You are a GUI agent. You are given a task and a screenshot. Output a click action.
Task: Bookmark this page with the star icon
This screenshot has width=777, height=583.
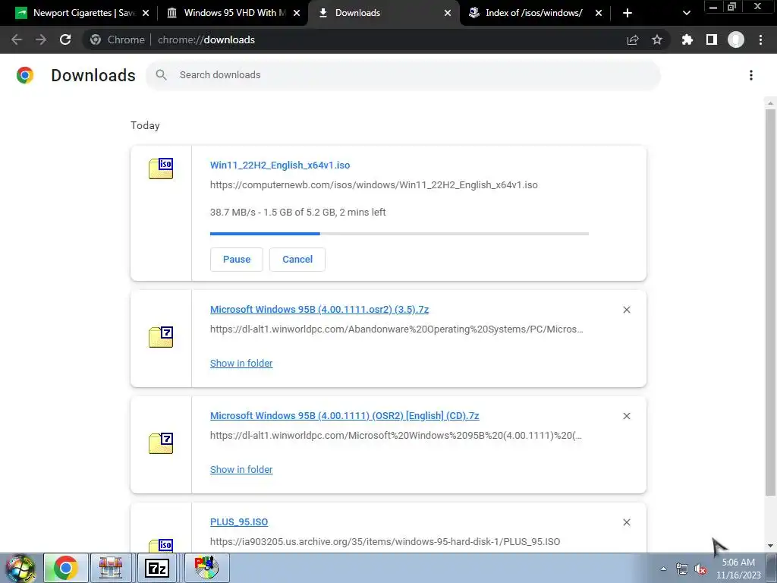tap(657, 39)
